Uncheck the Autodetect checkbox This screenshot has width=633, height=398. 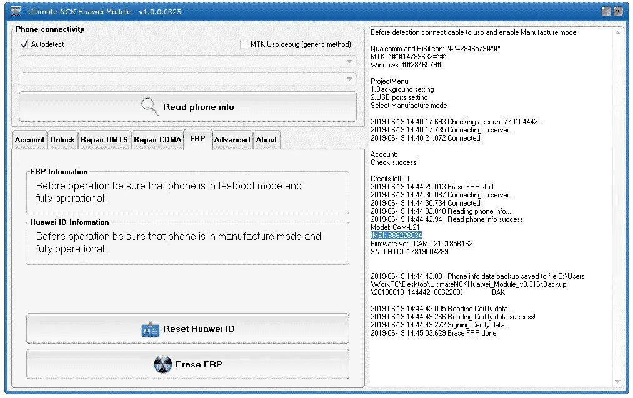(24, 44)
